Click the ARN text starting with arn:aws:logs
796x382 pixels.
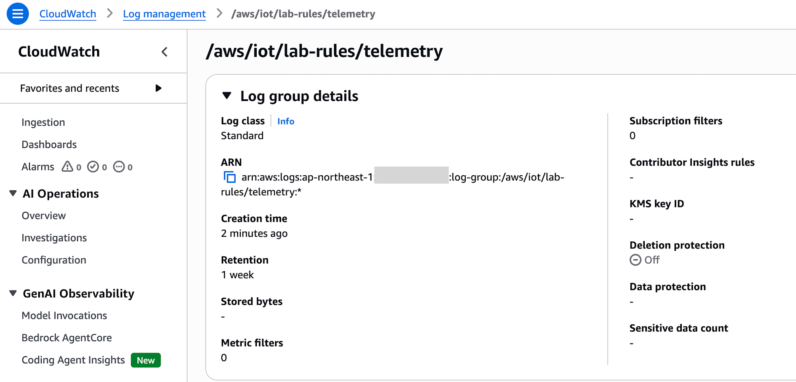click(x=392, y=184)
